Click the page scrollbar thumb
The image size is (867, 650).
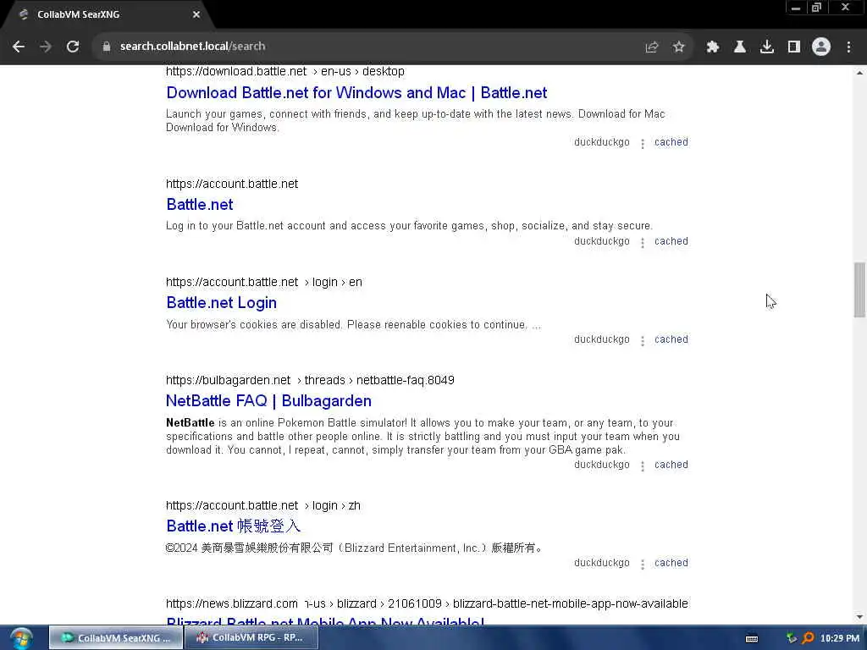pos(859,289)
